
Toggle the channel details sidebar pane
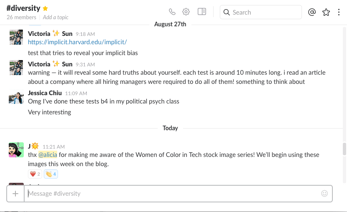[202, 12]
